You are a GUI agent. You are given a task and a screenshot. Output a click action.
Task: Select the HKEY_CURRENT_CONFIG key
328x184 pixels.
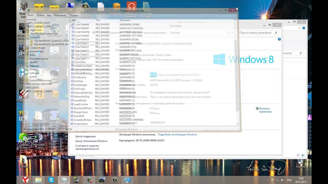point(39,91)
